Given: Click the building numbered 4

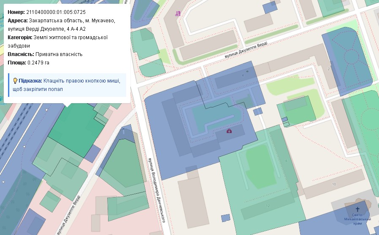Looking at the screenshot, I should pyautogui.click(x=243, y=76).
